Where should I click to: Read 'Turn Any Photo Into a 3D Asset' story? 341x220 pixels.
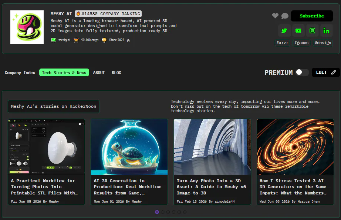(212, 187)
